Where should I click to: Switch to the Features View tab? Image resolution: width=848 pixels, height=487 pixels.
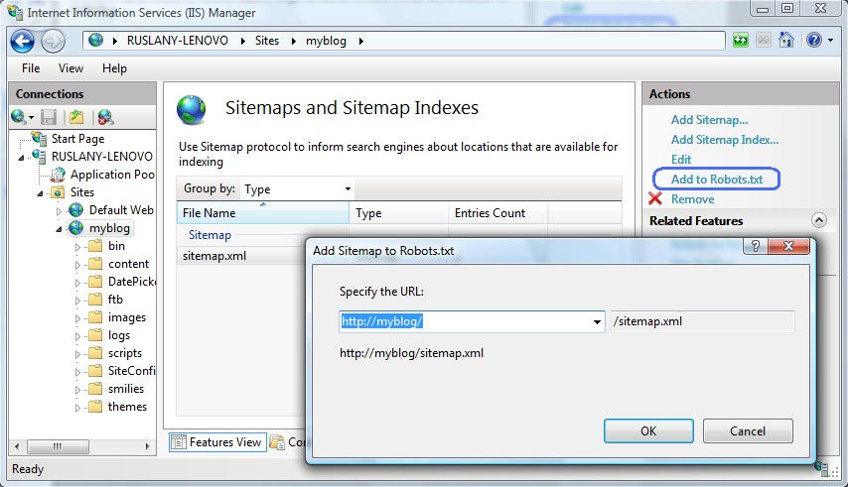[217, 442]
